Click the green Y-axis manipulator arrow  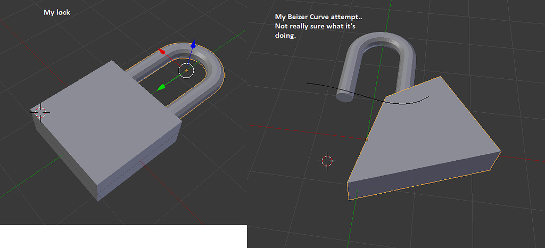click(161, 88)
